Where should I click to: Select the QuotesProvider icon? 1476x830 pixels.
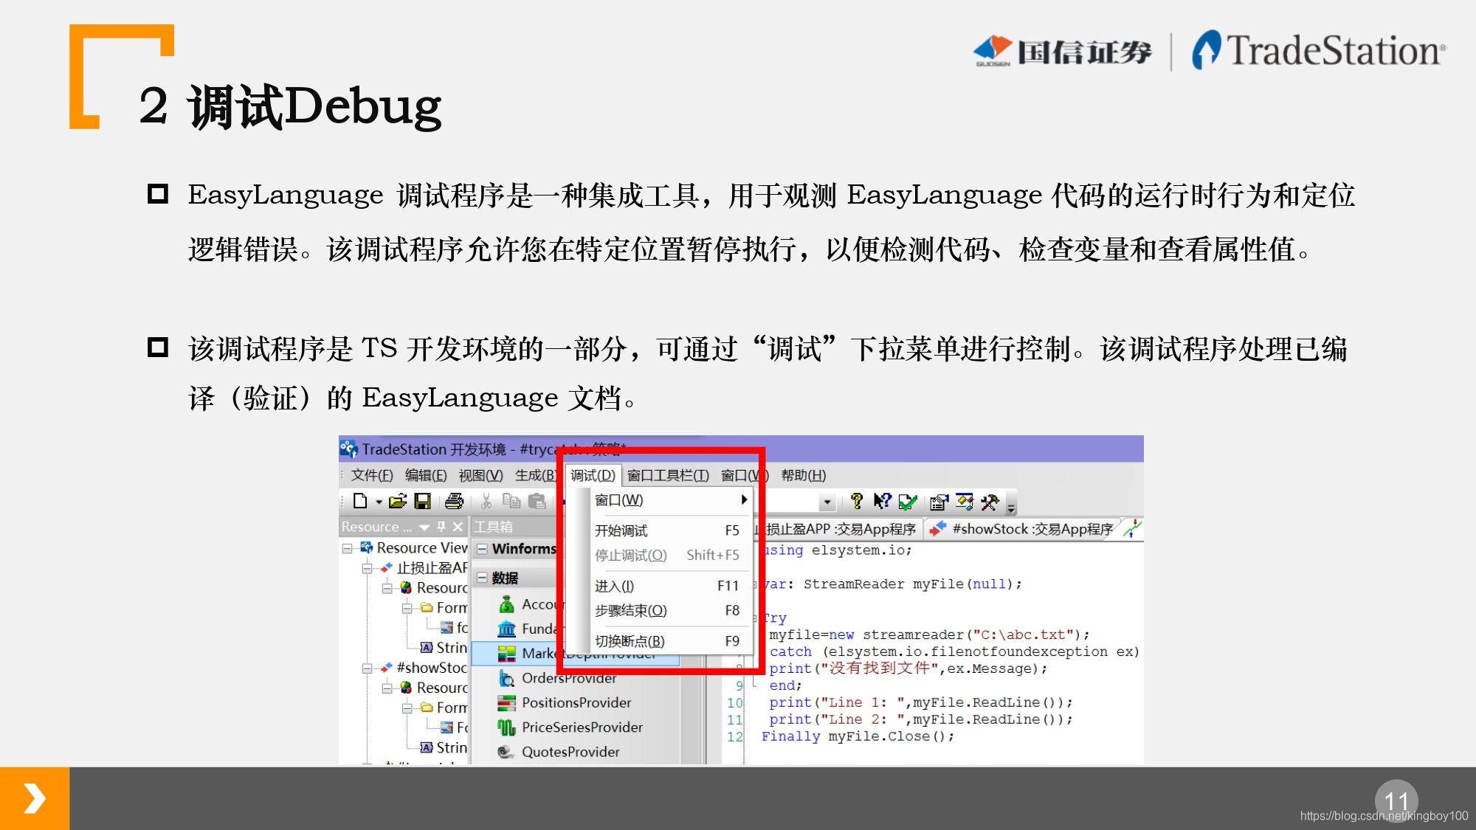click(506, 752)
